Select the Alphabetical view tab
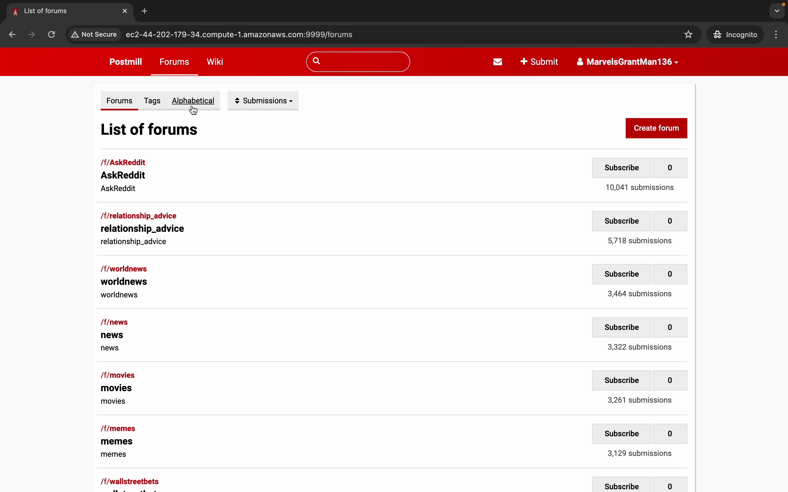Viewport: 788px width, 492px height. click(x=193, y=101)
